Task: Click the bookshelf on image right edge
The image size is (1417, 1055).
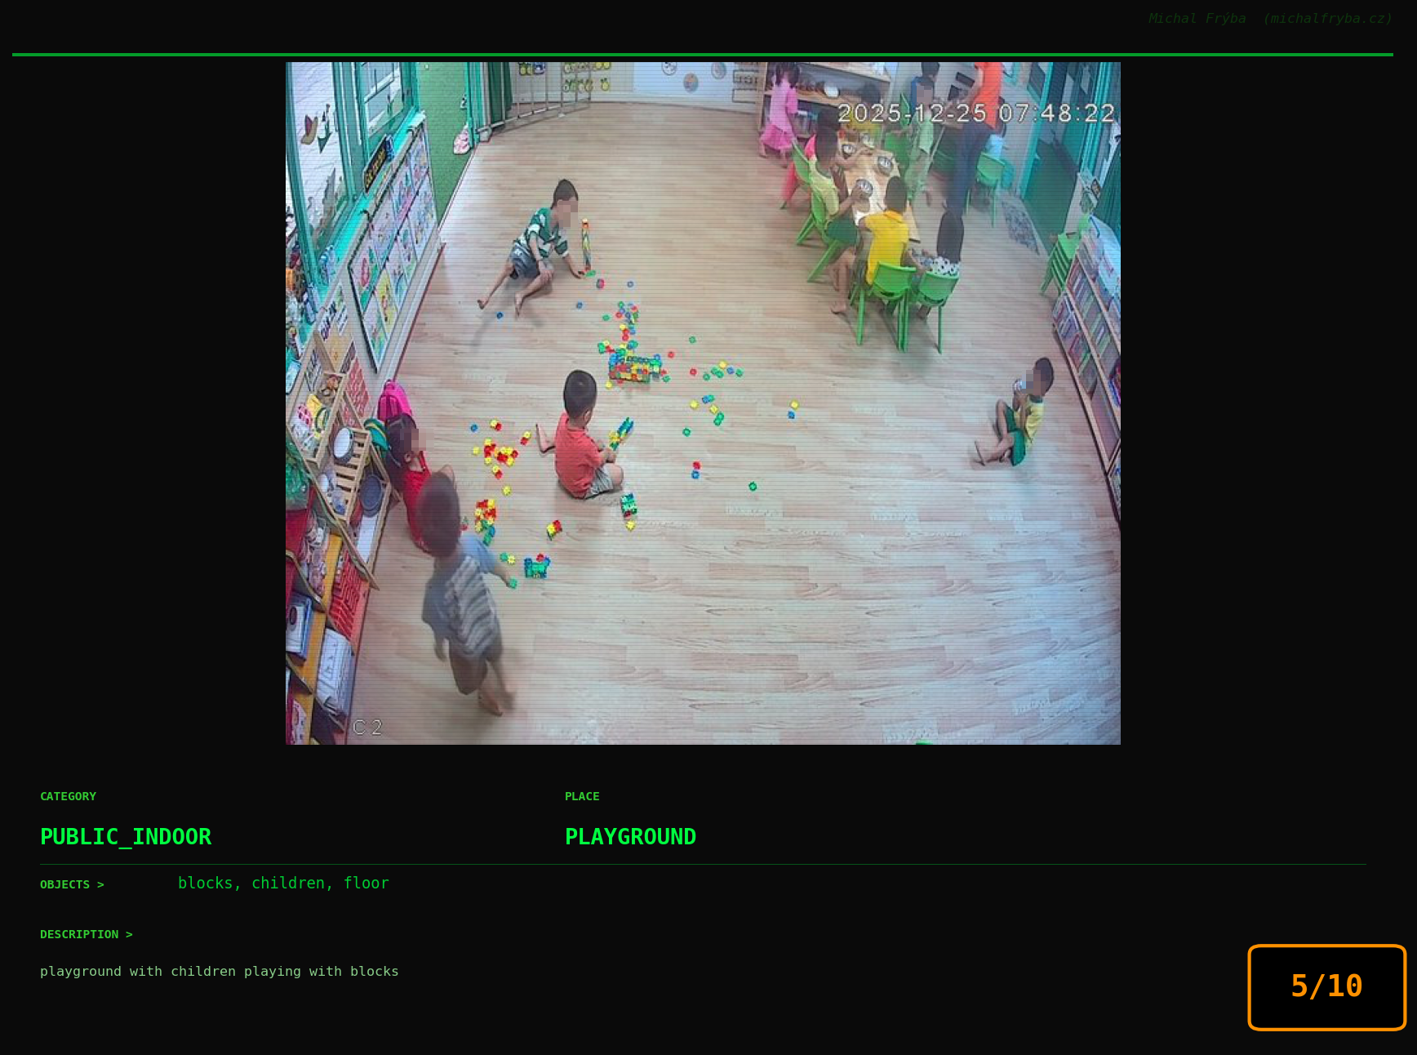Action: coord(1090,343)
